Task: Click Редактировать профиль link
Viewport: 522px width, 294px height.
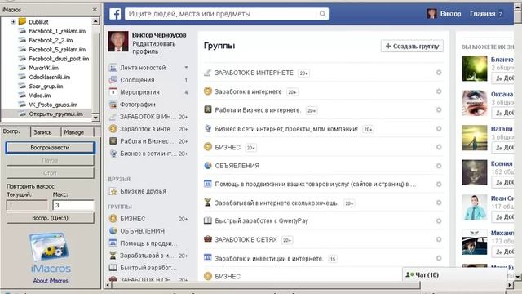Action: pos(154,47)
